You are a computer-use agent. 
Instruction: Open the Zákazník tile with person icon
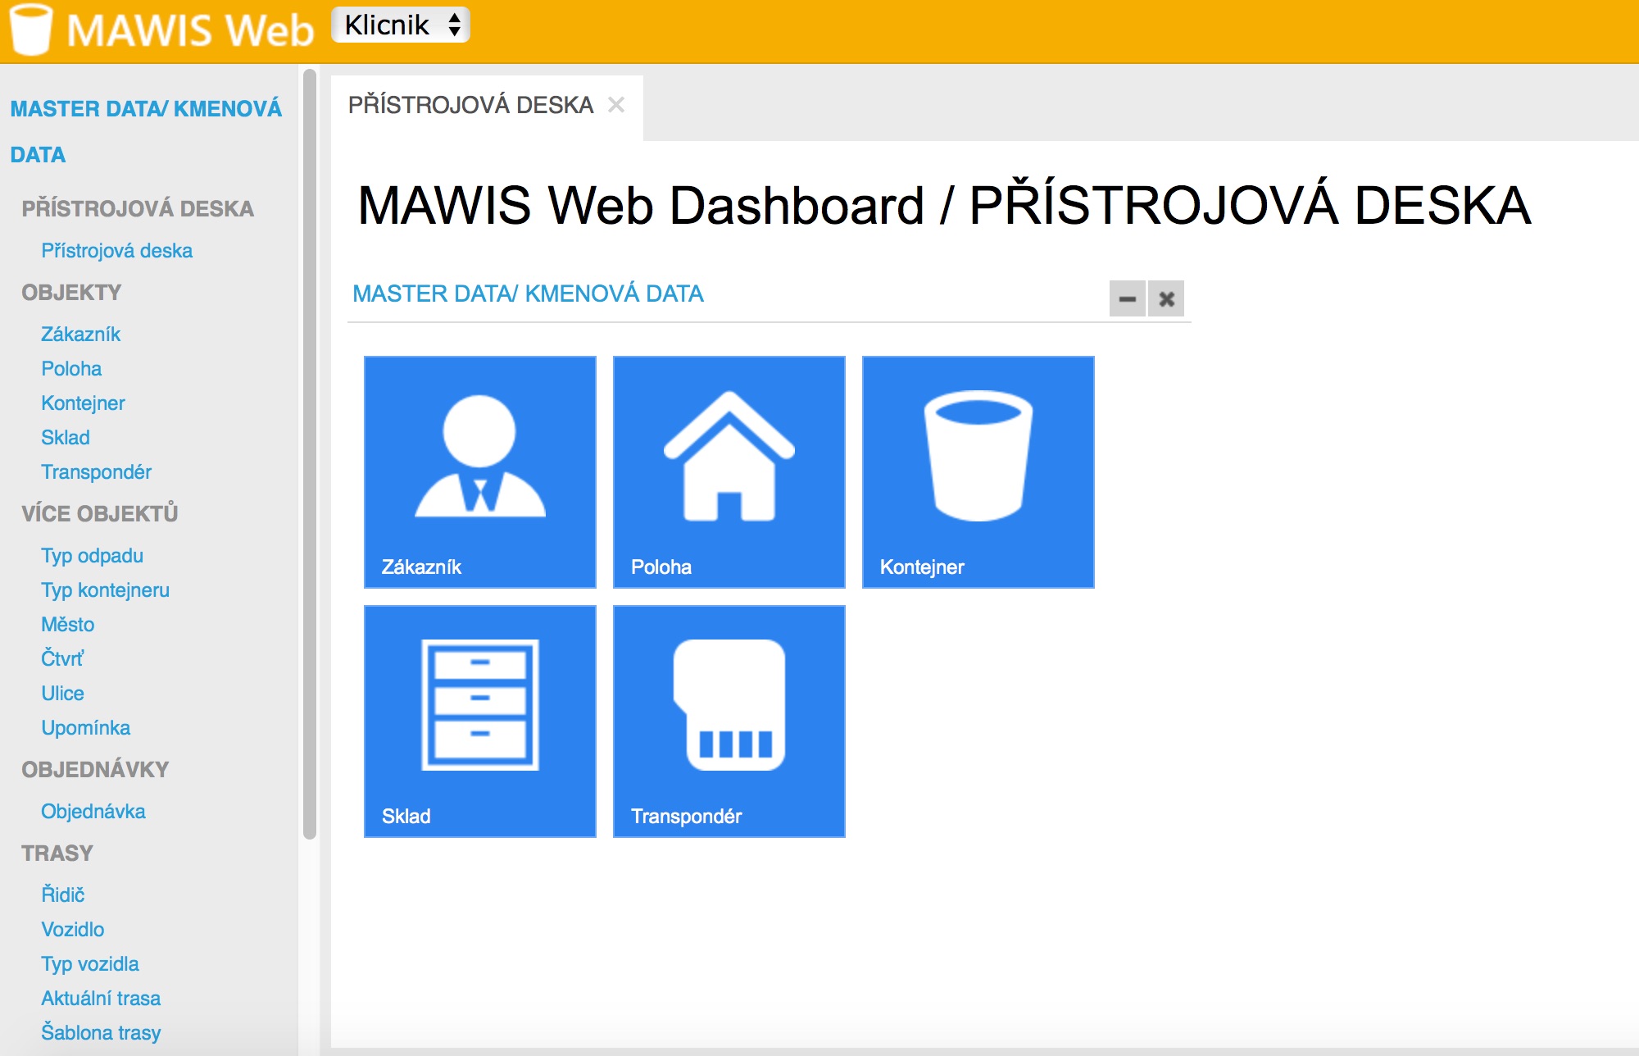point(480,471)
